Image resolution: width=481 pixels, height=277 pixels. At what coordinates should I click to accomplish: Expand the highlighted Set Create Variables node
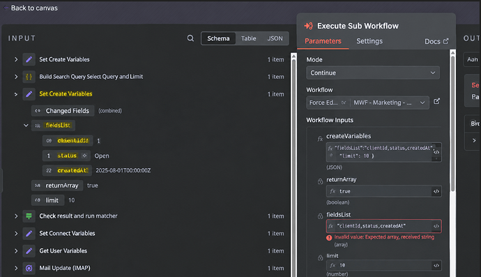tap(16, 94)
